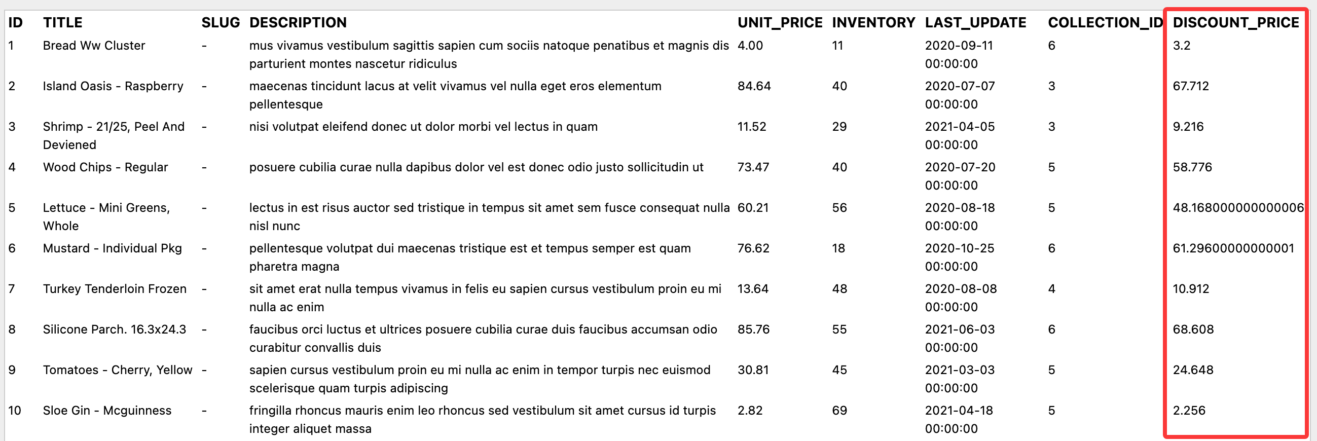1317x441 pixels.
Task: Select the Tomatoes - Cherry, Yellow title
Action: (118, 370)
